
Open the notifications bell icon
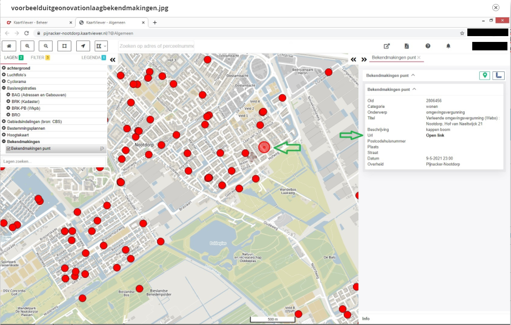tap(449, 46)
